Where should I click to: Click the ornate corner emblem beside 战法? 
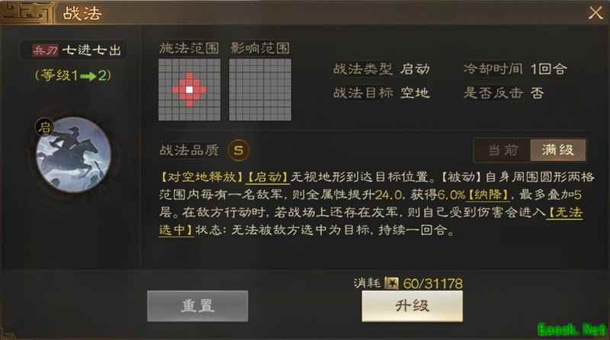click(26, 12)
